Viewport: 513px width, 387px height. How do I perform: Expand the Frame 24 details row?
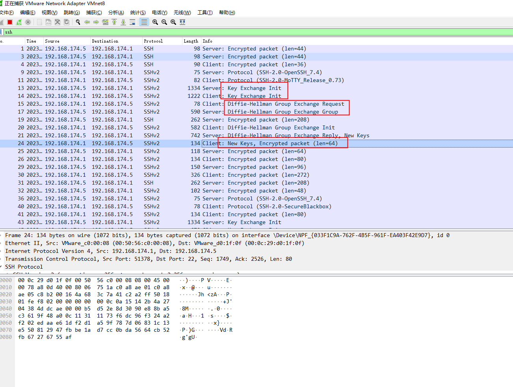coord(2,235)
